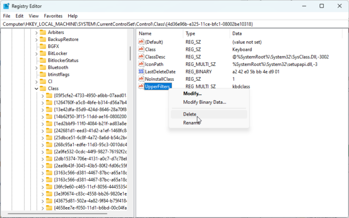The height and width of the screenshot is (218, 349).
Task: Click the {25dbce51-6c8f key folder icon
Action: click(x=49, y=138)
